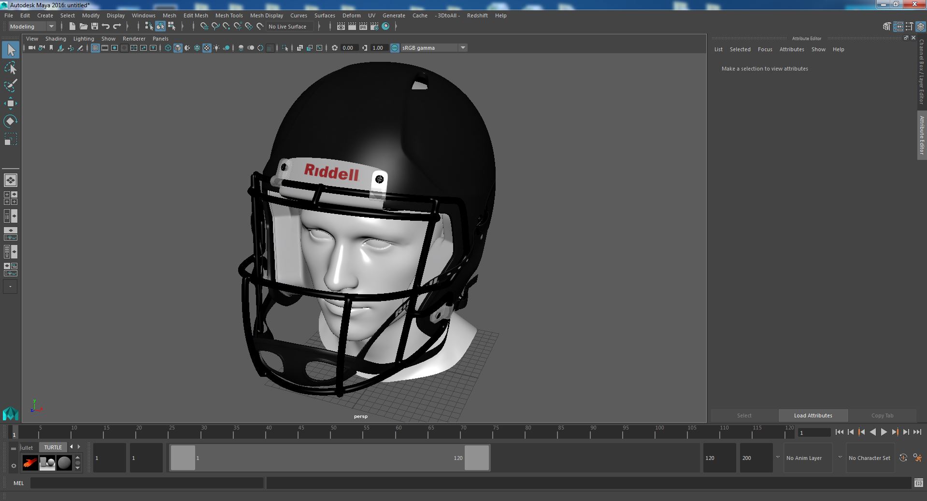Click the single perspective view layout
The width and height of the screenshot is (927, 501).
[11, 180]
